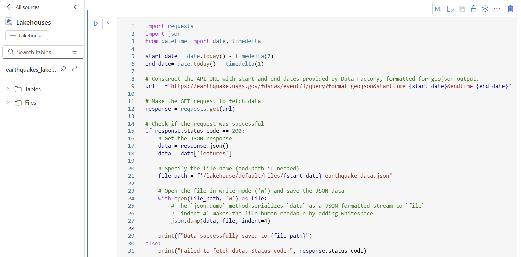
Task: Collapse the lakehouse explorer panel
Action: [x=76, y=7]
